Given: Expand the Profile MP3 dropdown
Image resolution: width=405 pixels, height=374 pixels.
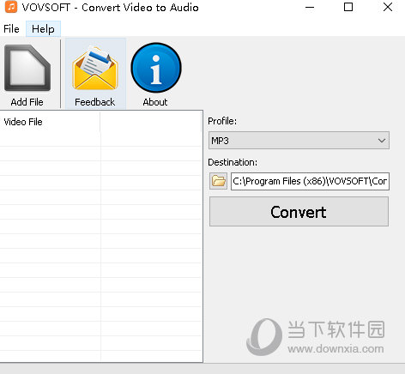Looking at the screenshot, I should tap(299, 141).
